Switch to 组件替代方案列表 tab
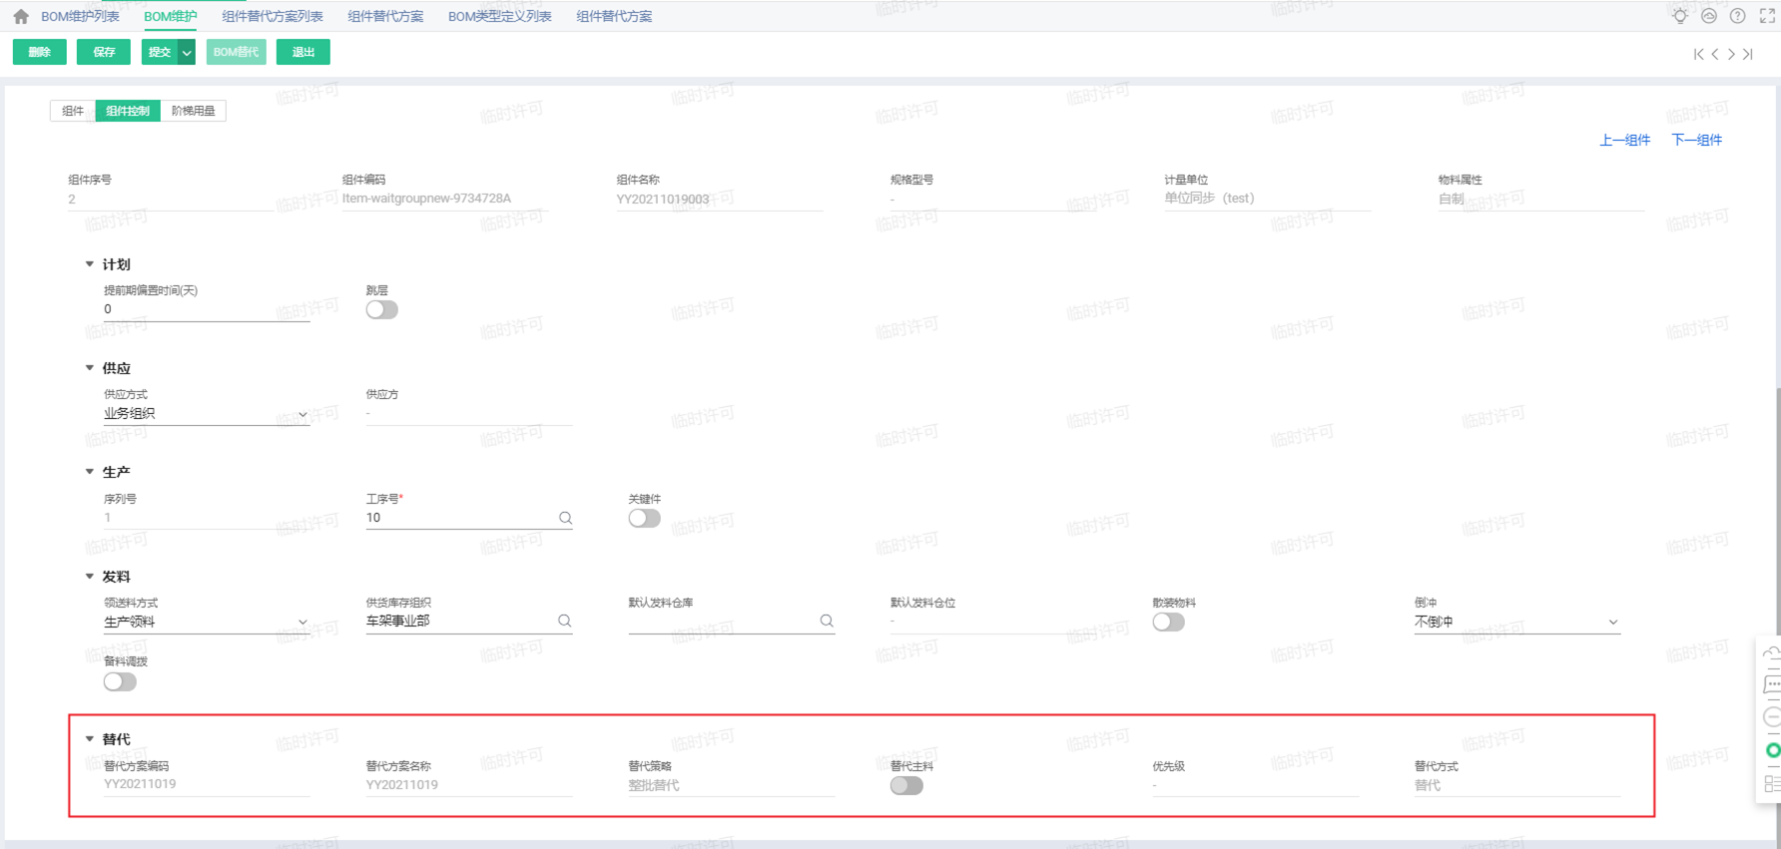 coord(273,16)
